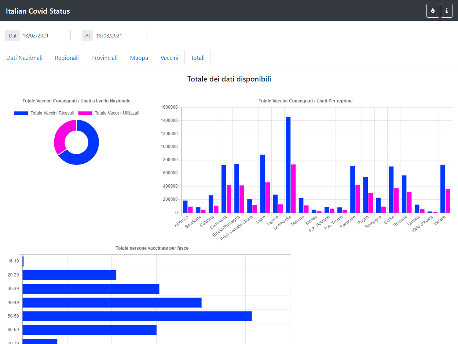Click the Italian Covid Status title
Screen dimensions: 458x344
[38, 11]
